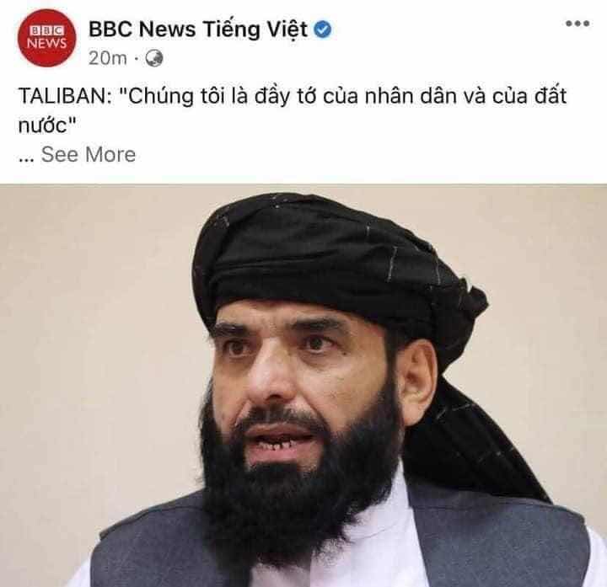The width and height of the screenshot is (607, 587).
Task: Open the three-dot post options menu
Action: pyautogui.click(x=577, y=24)
